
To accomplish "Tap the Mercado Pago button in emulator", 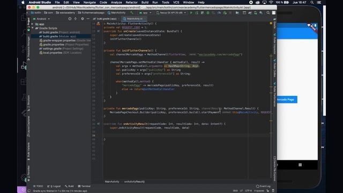I will [x=287, y=100].
